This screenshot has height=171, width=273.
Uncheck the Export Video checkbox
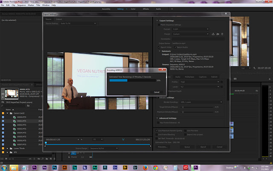pos(159,47)
